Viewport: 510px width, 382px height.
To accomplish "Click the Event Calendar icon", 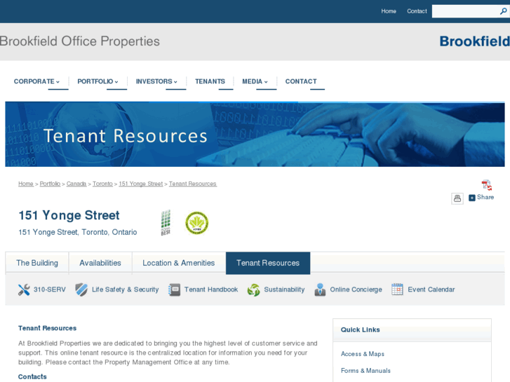I will point(397,289).
